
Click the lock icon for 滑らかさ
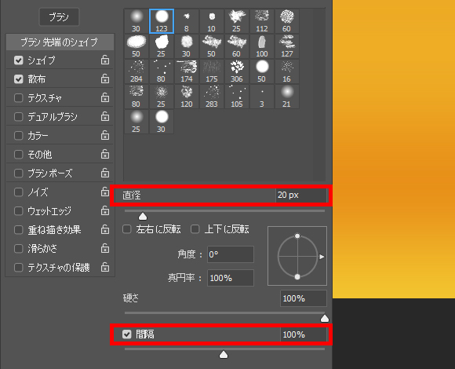point(105,249)
